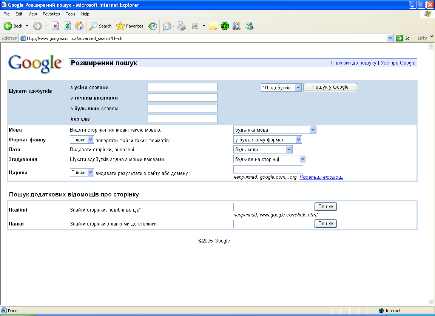Click 'Пошук' button in Подібні row
The height and width of the screenshot is (316, 435).
point(326,207)
